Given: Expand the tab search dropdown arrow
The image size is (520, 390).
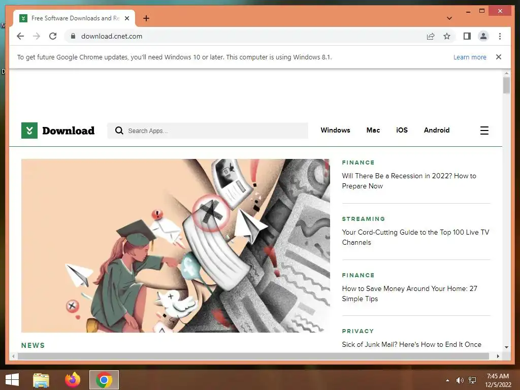Looking at the screenshot, I should (x=449, y=18).
